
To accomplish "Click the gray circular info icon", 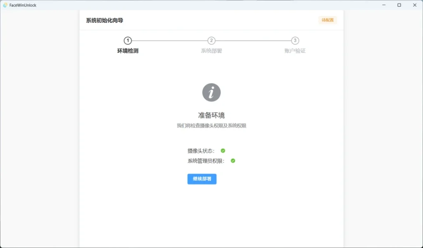I will point(211,92).
